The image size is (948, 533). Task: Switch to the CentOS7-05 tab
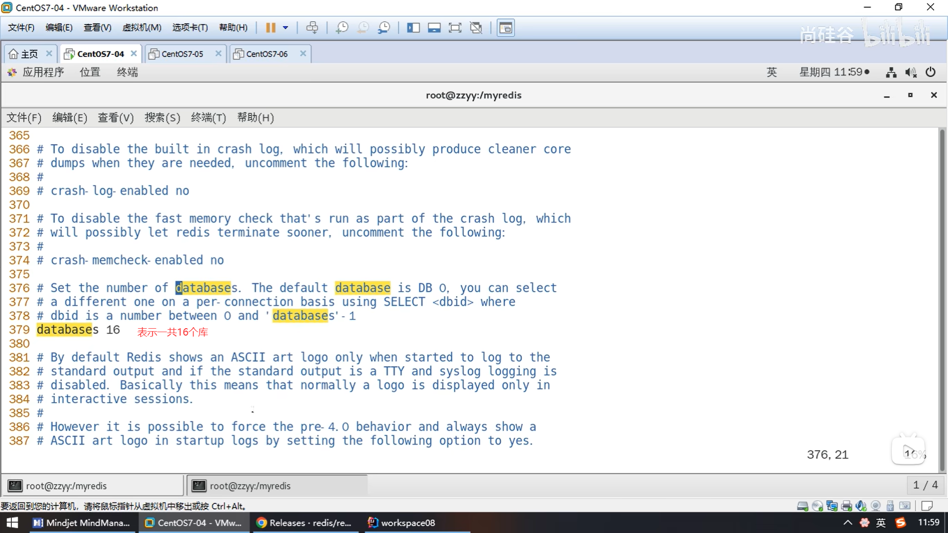click(x=182, y=54)
